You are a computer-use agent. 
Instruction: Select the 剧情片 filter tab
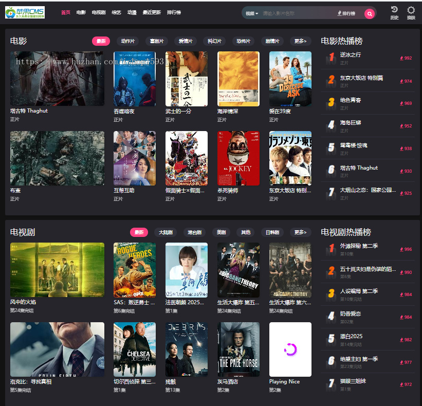(272, 41)
